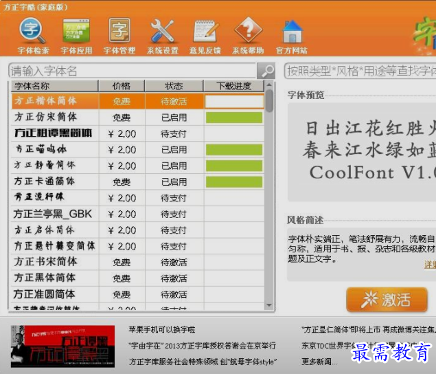436x374 pixels.
Task: Click the font list scrollbar thumb
Action: point(269,100)
